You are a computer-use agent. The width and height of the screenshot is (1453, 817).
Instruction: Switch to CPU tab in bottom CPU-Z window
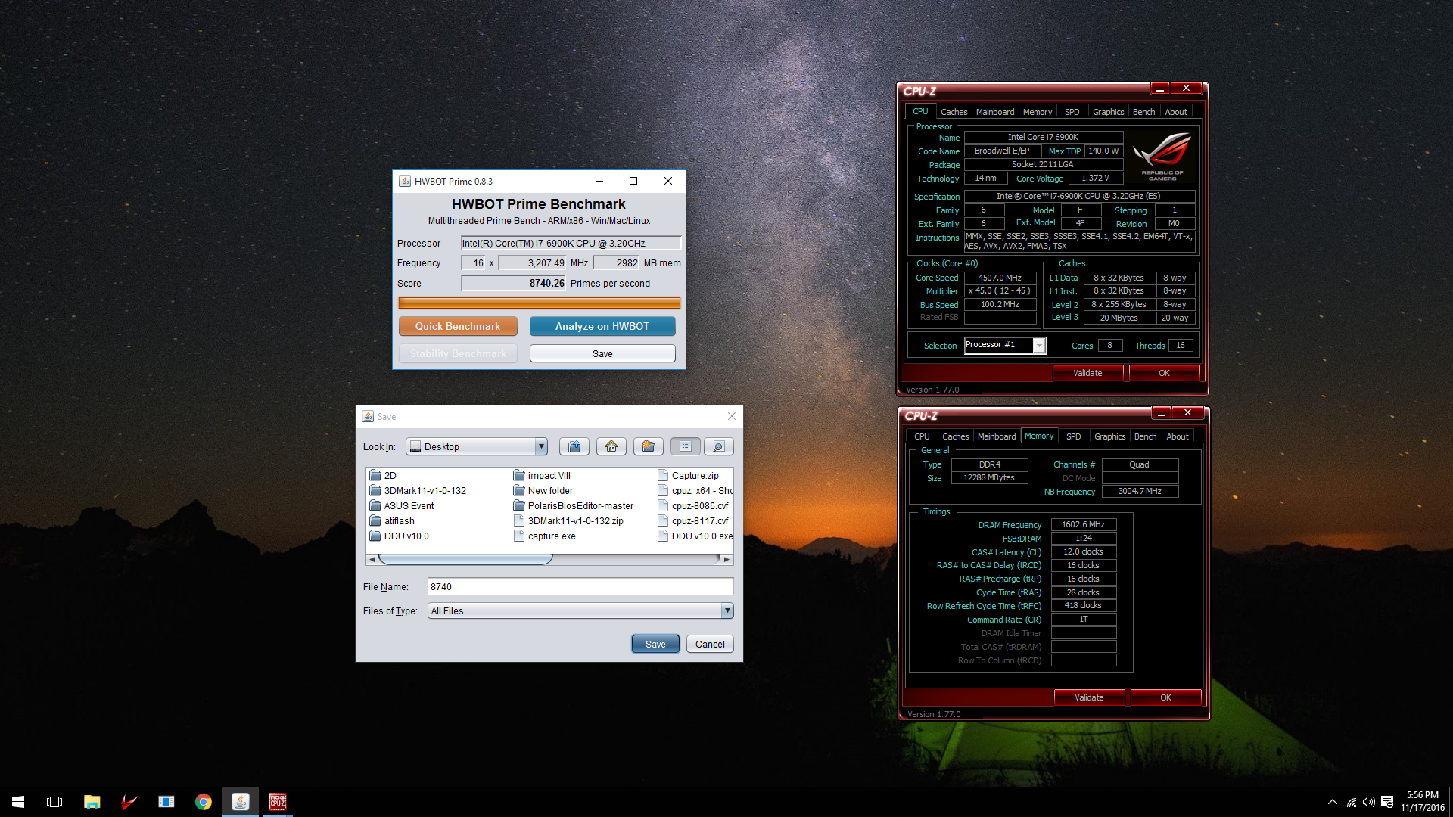(x=922, y=436)
